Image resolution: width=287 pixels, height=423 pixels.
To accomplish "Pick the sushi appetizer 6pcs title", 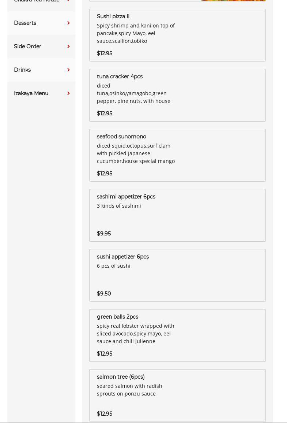I will click(x=122, y=257).
